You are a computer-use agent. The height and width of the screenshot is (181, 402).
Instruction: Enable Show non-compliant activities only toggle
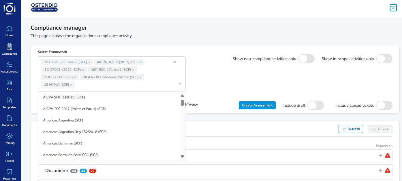pos(306,59)
